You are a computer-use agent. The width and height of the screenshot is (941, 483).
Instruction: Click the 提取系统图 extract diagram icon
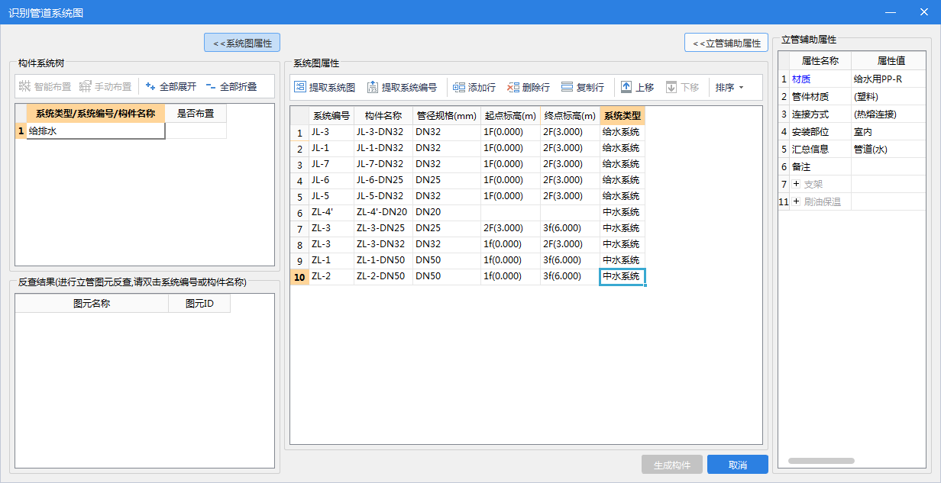tap(301, 88)
